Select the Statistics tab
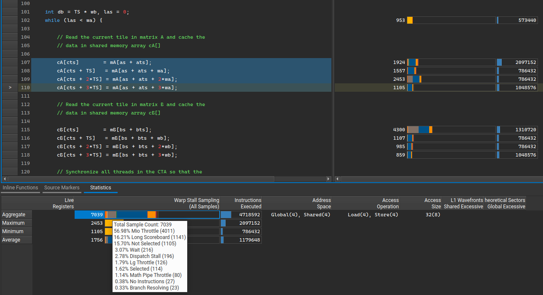 (100, 188)
